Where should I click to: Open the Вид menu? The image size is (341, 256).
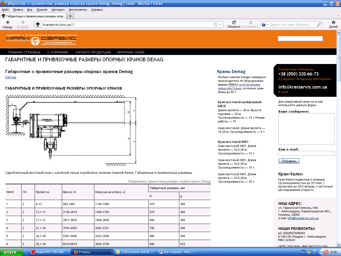pos(30,10)
